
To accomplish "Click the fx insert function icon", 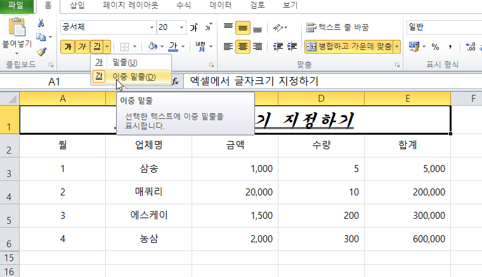I will click(175, 82).
